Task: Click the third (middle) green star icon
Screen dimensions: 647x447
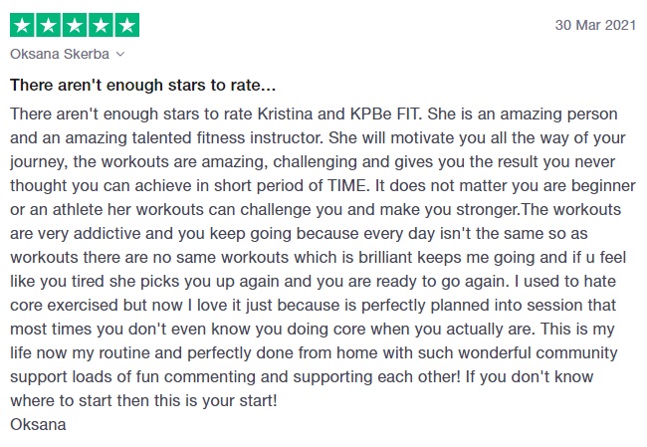Action: (x=75, y=25)
